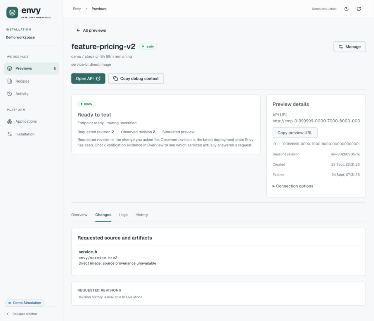Switch to the Overview tab
This screenshot has height=321, width=374.
click(79, 215)
